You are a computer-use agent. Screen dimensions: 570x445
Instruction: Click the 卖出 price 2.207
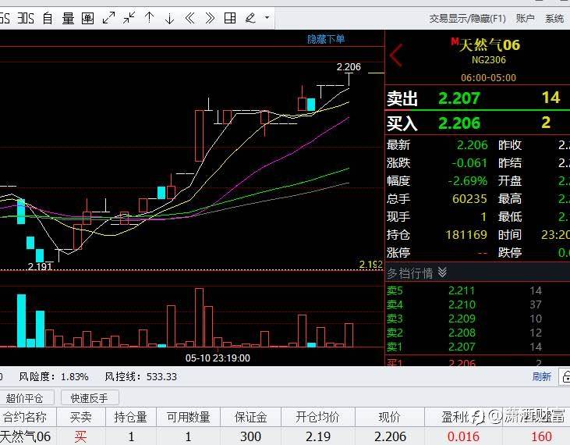tap(459, 98)
